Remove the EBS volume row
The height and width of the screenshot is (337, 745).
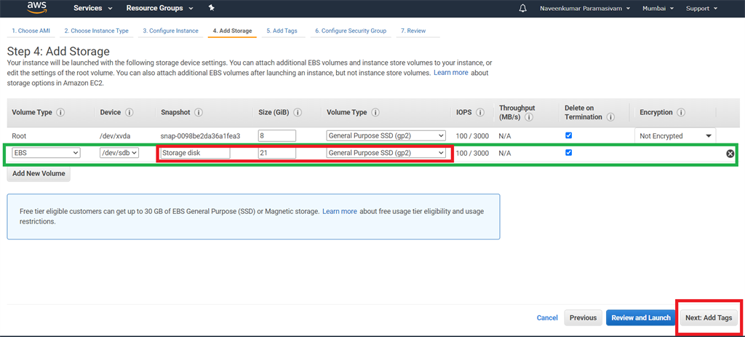730,154
